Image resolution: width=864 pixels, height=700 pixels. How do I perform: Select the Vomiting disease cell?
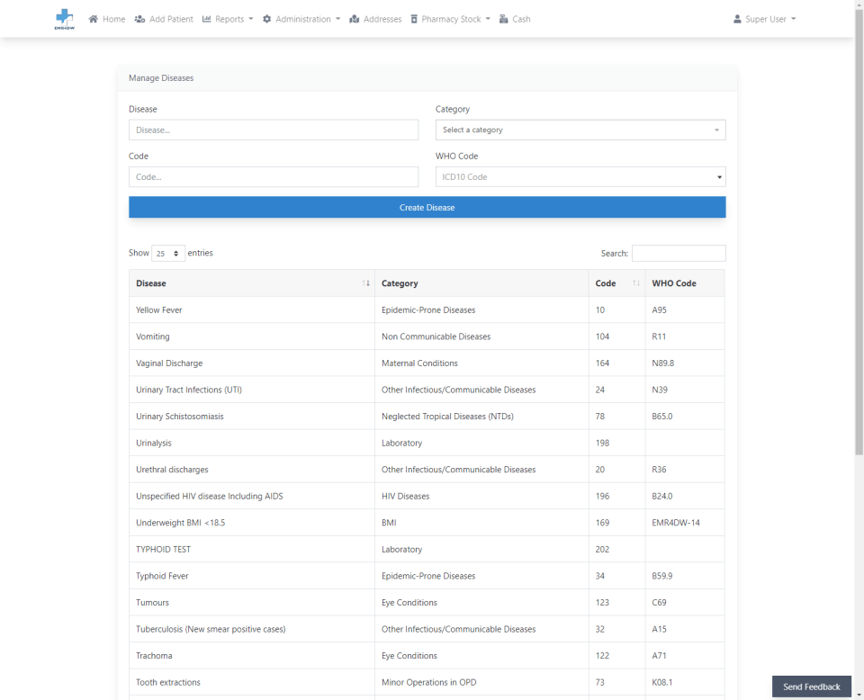252,337
